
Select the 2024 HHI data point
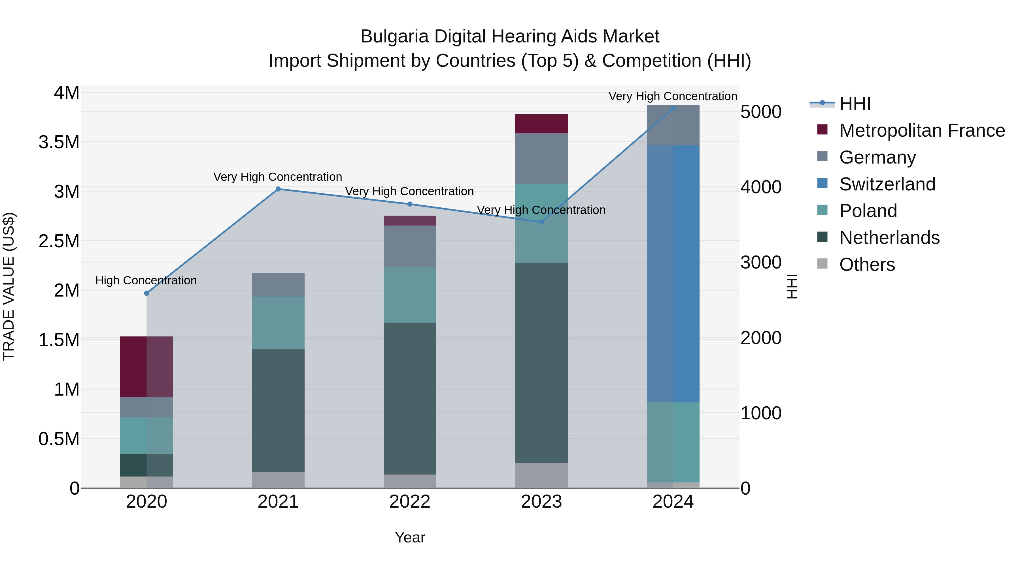[673, 108]
